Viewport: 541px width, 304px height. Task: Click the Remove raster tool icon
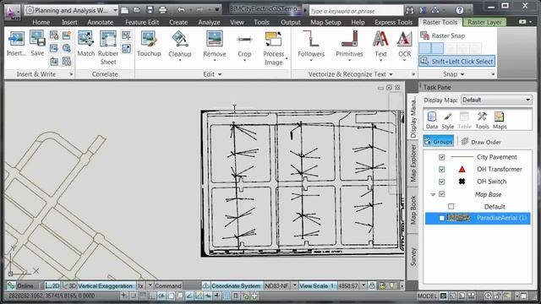pos(214,39)
